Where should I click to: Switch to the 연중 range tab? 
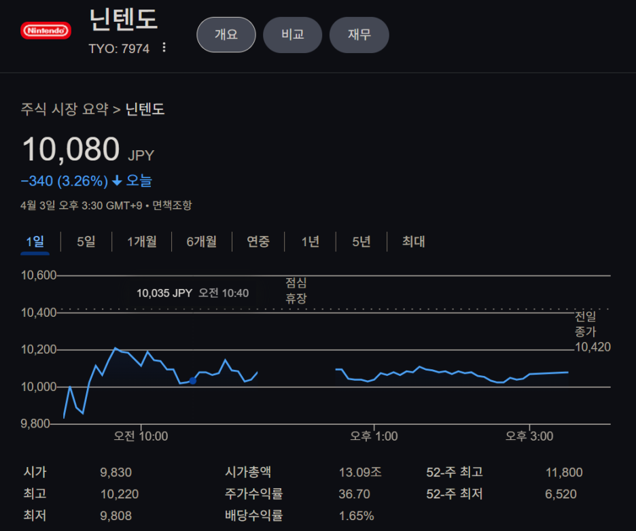tap(258, 241)
